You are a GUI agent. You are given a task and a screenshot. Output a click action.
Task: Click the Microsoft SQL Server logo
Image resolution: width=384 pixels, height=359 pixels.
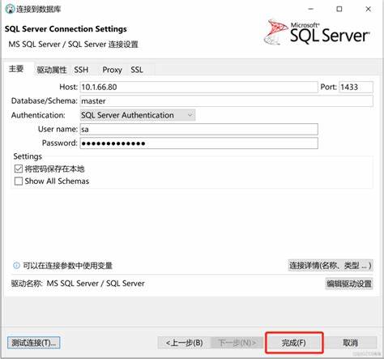[317, 32]
